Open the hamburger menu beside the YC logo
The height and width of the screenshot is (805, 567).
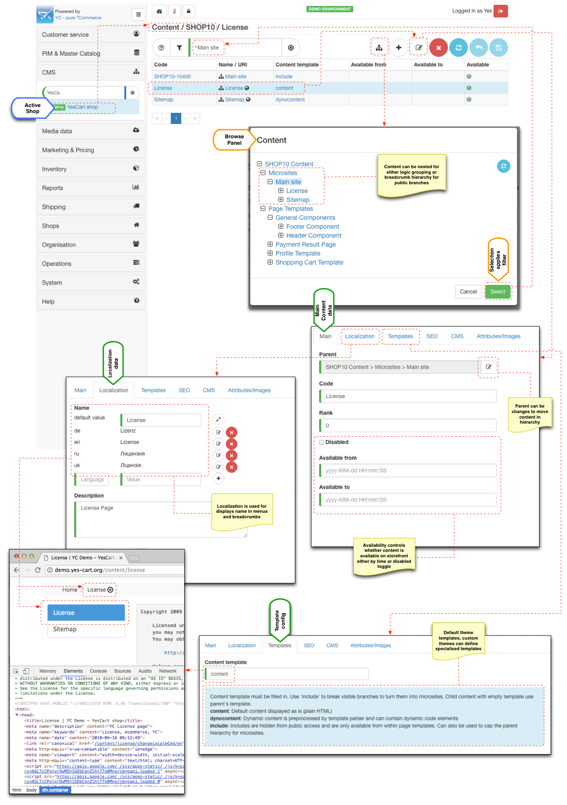click(x=138, y=15)
